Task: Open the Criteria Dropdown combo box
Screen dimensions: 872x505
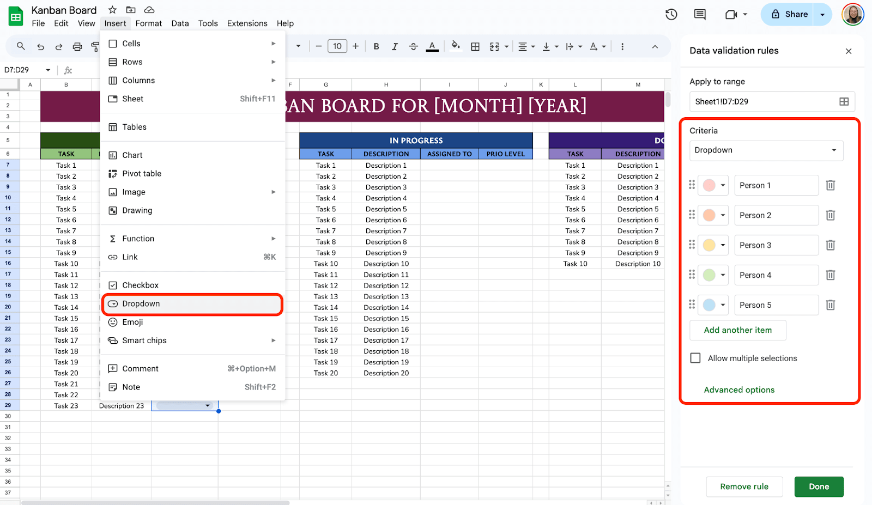Action: click(766, 150)
